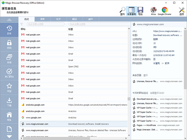Click the info pane vertical scrollbar

(x=185, y=59)
